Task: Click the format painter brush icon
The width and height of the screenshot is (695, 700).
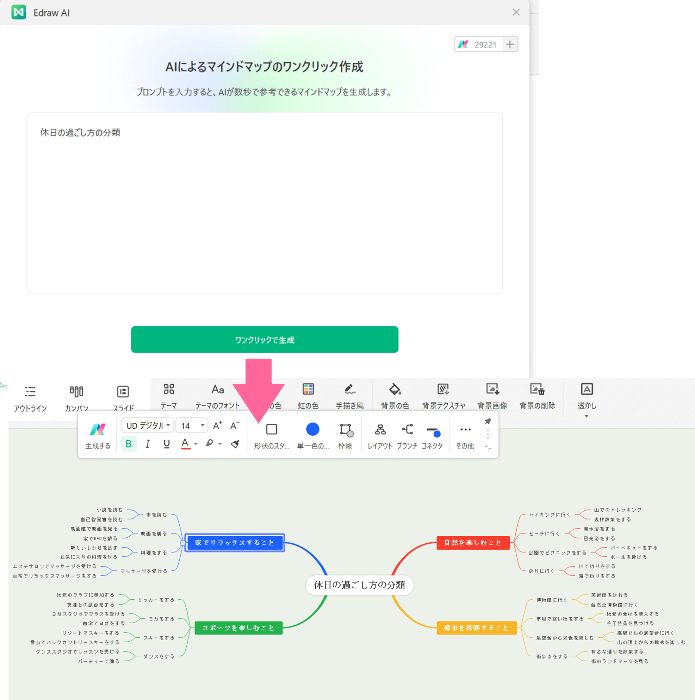Action: coord(235,444)
